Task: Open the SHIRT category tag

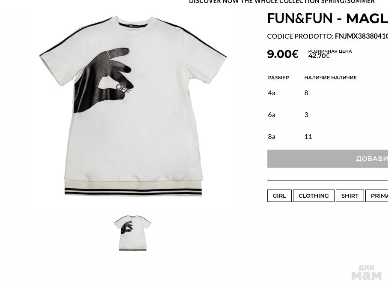Action: click(x=349, y=196)
